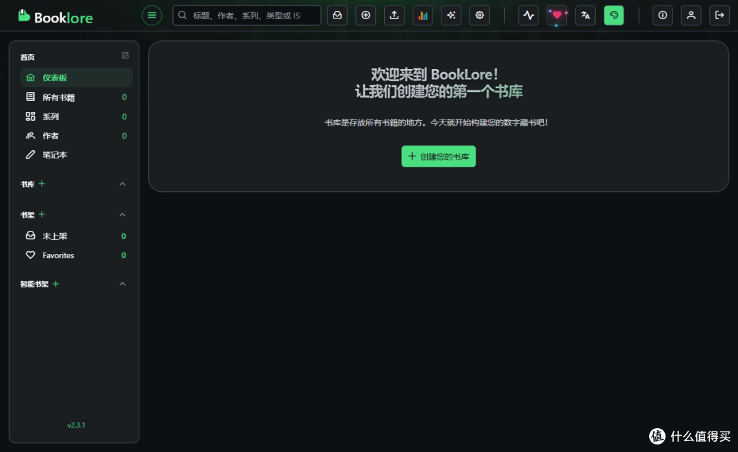Click the people icon beside 作者

31,135
